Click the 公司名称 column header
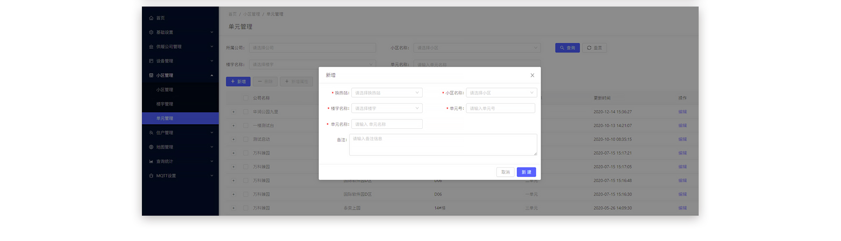The height and width of the screenshot is (241, 841). point(261,98)
